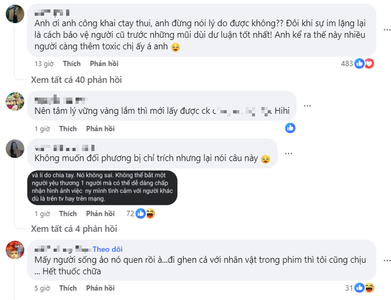Click the blue like icon on second comment

(290, 128)
